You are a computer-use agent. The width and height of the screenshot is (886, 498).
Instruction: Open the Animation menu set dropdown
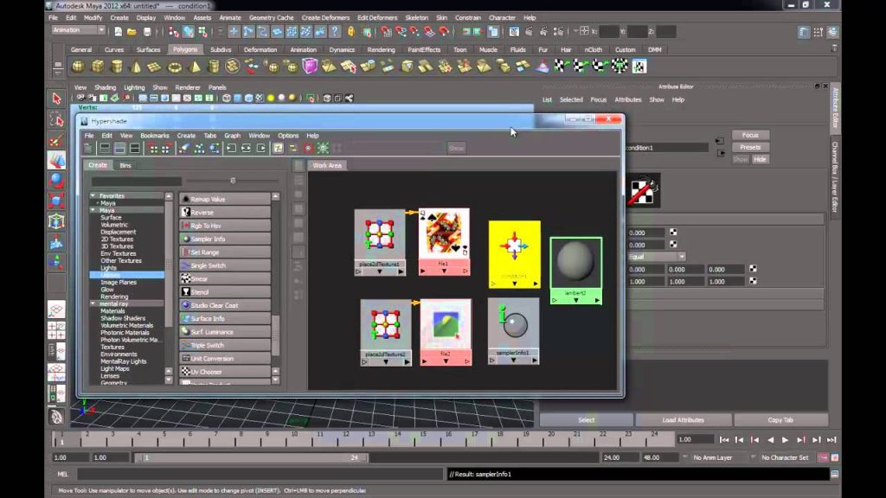pos(78,30)
